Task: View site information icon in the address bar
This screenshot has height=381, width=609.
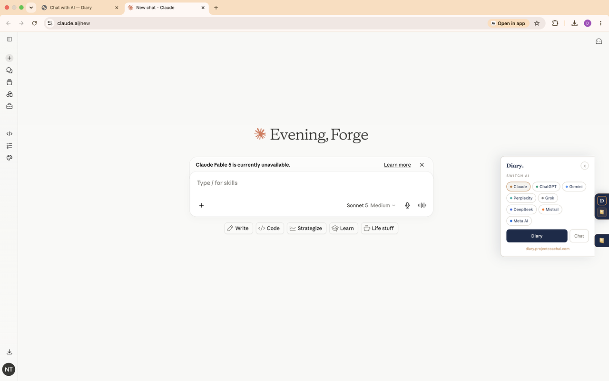Action: 50,23
